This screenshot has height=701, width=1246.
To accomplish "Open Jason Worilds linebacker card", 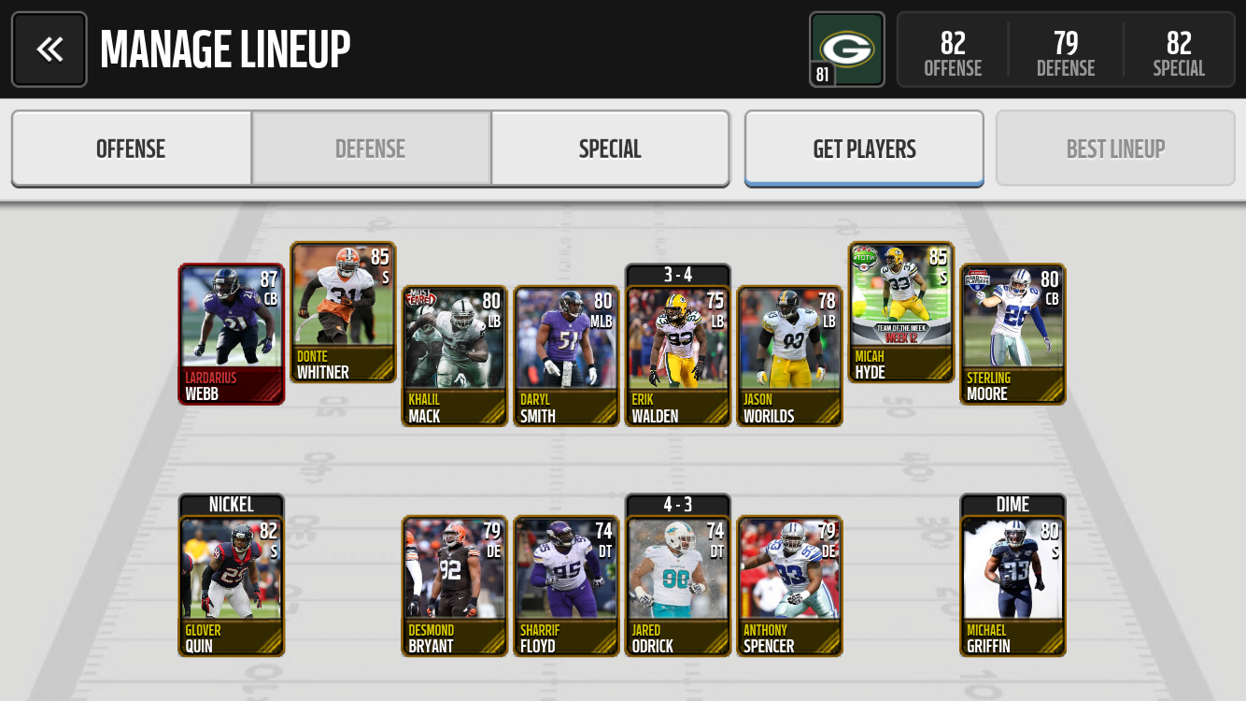I will click(790, 356).
